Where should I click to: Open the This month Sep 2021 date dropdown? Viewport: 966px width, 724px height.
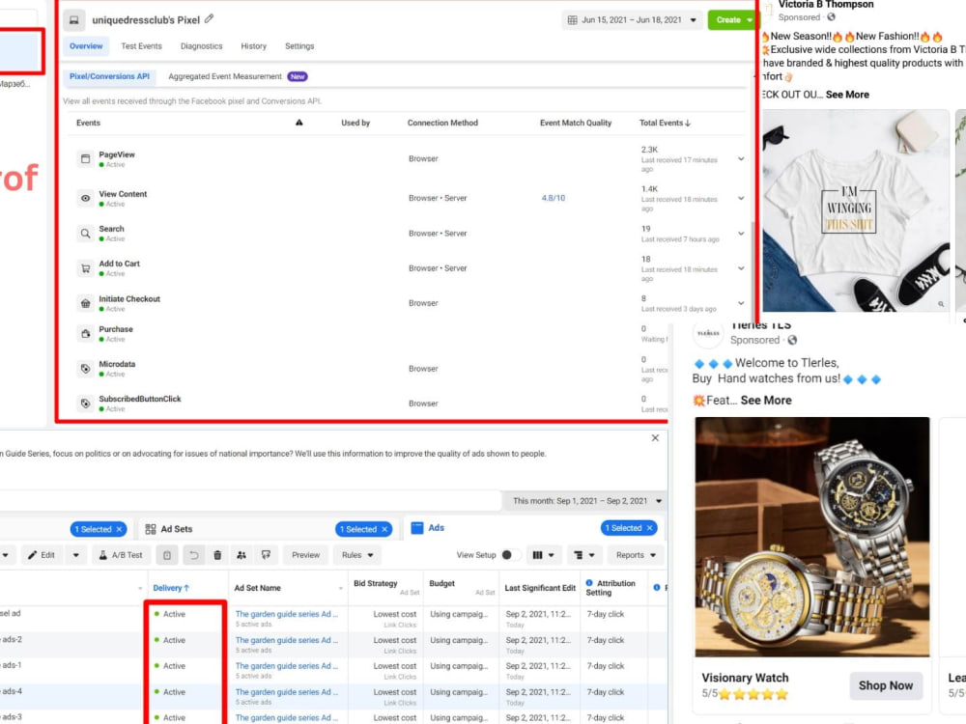pos(586,501)
